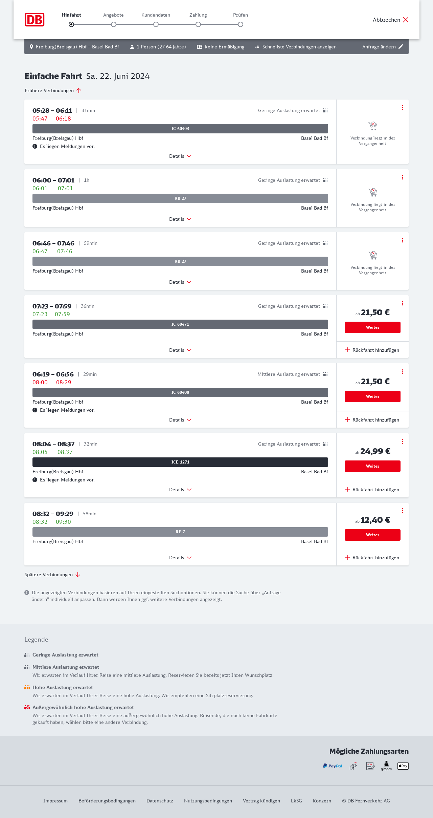Image resolution: width=433 pixels, height=818 pixels.
Task: Show Spätere Verbindungen
Action: (52, 575)
